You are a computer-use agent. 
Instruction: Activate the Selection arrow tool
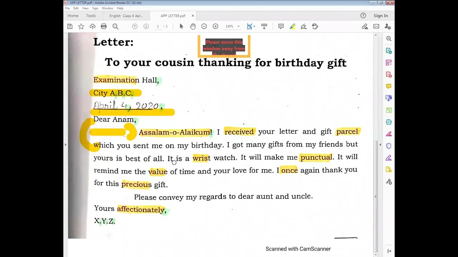pos(181,26)
